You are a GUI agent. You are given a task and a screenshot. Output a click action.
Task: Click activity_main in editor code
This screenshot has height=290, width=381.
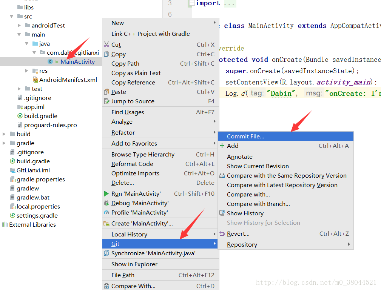344,82
